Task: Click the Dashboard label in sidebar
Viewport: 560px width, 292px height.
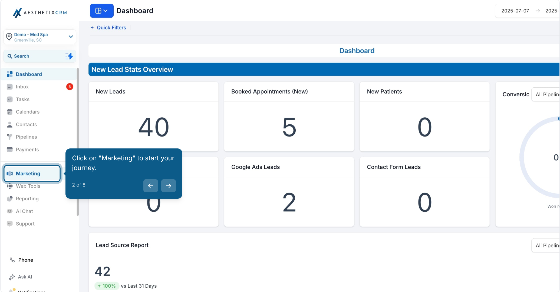Action: (29, 74)
